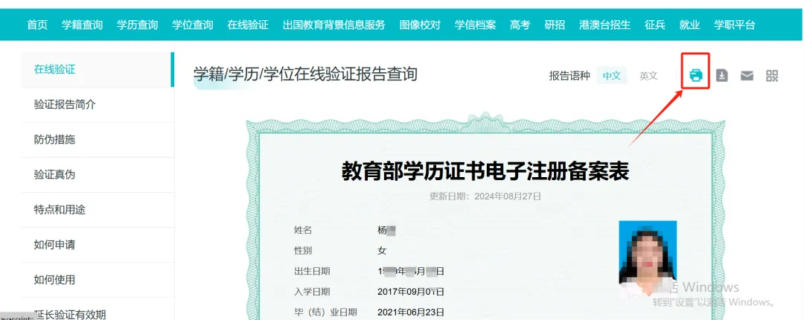Click the 姓名 field label
Image resolution: width=804 pixels, height=320 pixels.
[x=302, y=230]
